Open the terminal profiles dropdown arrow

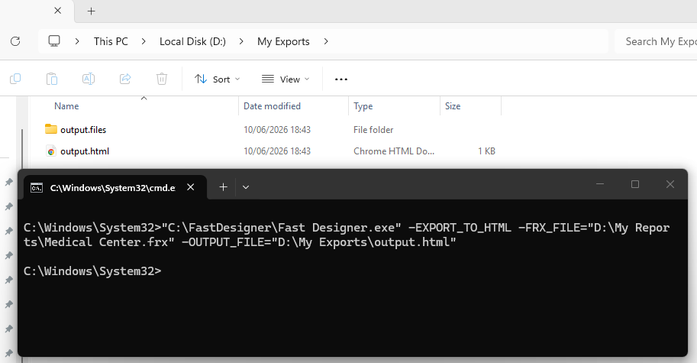tap(246, 187)
